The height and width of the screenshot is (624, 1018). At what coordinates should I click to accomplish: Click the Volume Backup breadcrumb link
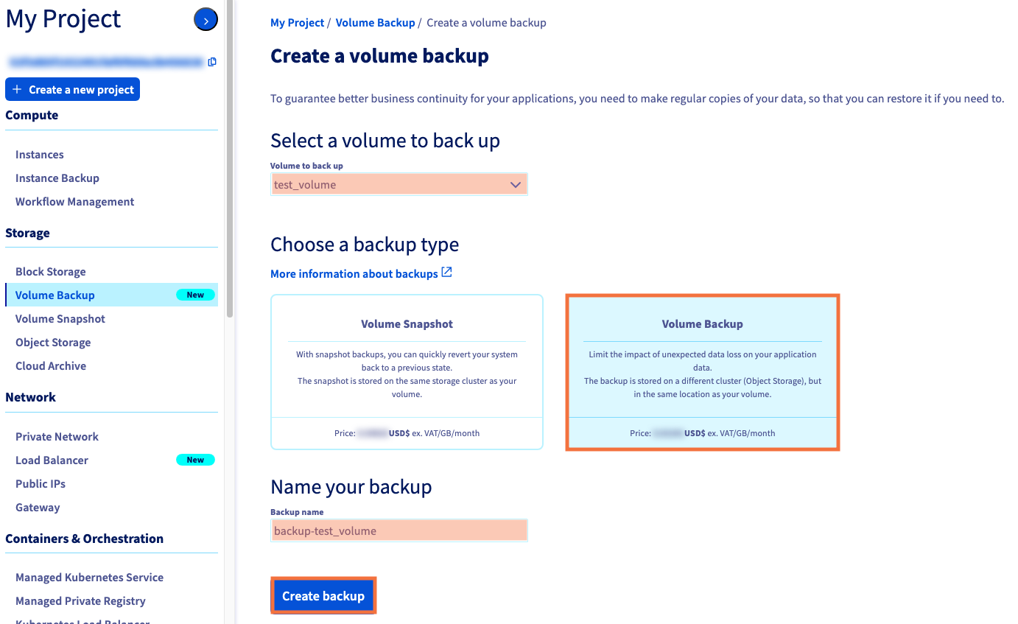click(375, 23)
